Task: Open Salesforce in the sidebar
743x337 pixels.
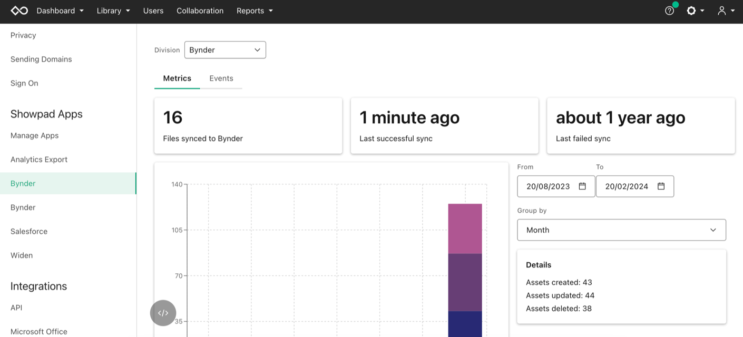Action: [29, 231]
